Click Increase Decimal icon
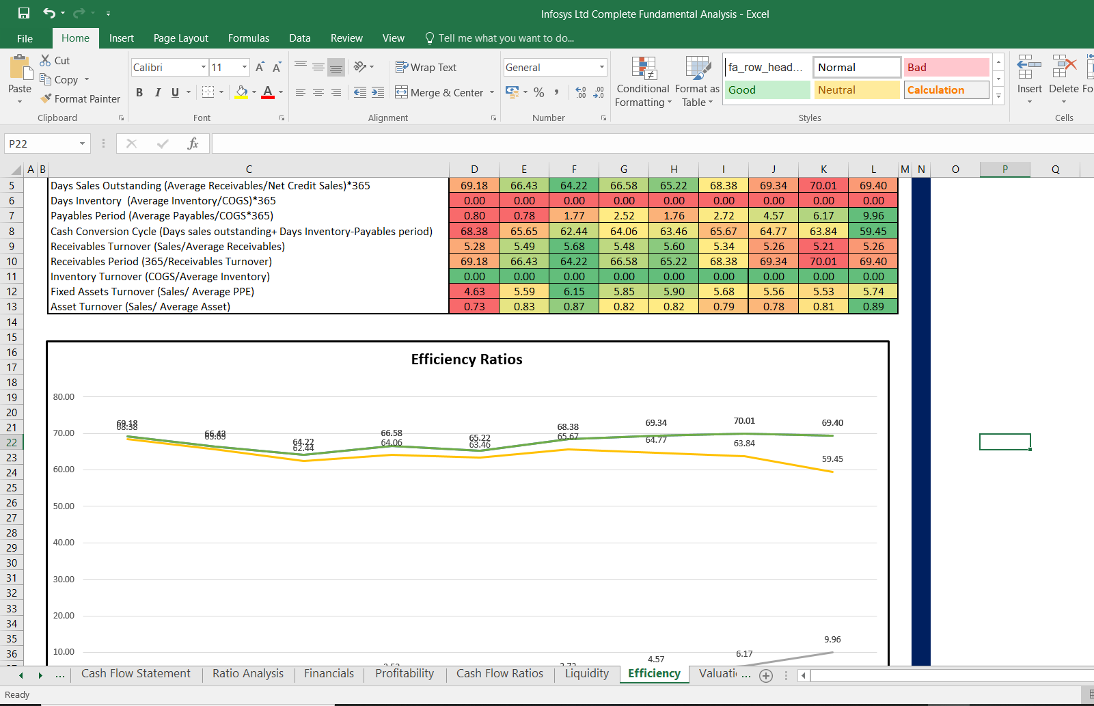This screenshot has height=706, width=1094. (x=581, y=92)
